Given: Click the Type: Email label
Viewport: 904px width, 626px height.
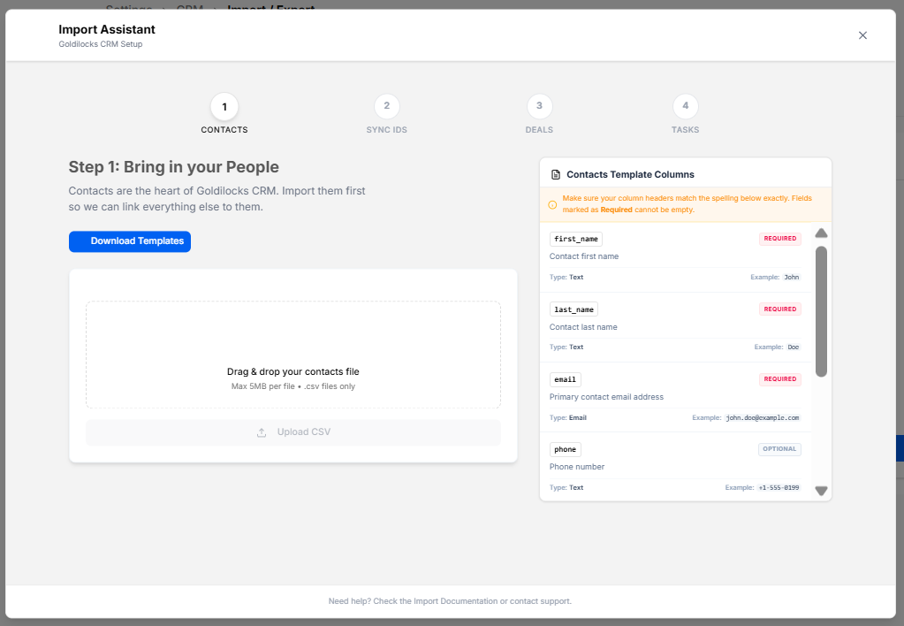Looking at the screenshot, I should tap(568, 417).
